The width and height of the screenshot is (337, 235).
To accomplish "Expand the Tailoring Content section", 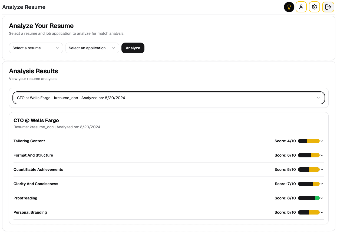I will click(322, 141).
